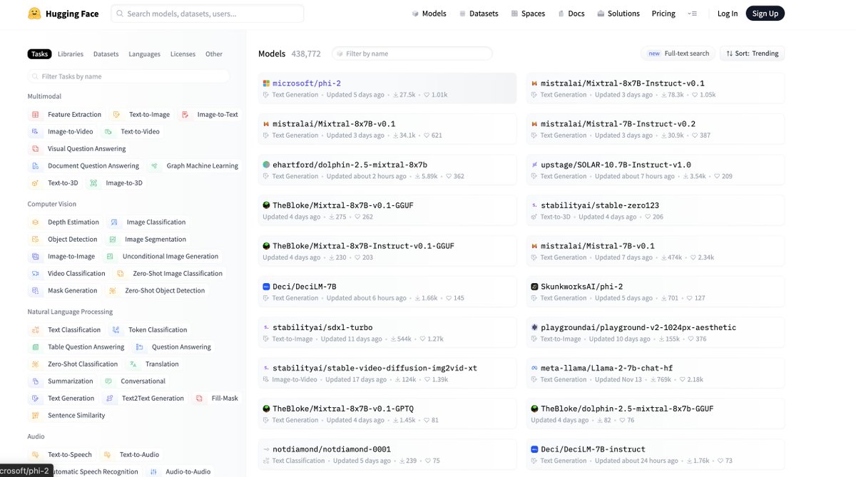Go to the Pricing page
856x477 pixels.
pos(663,14)
